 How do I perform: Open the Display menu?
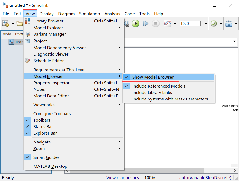point(46,14)
